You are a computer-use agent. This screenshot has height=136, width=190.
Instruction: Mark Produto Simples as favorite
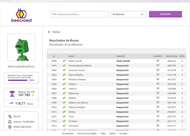tap(158, 79)
